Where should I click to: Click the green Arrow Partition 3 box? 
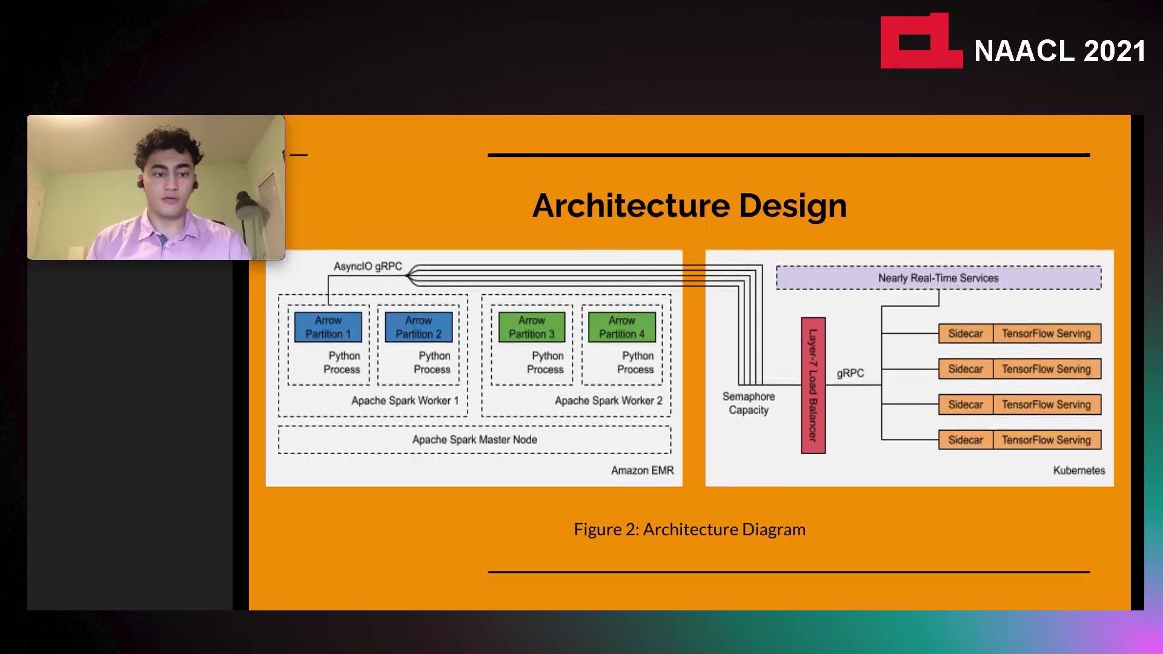coord(531,327)
